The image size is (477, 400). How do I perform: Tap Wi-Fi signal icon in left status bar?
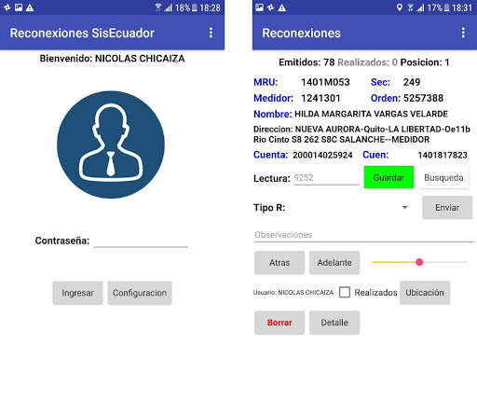(x=158, y=7)
